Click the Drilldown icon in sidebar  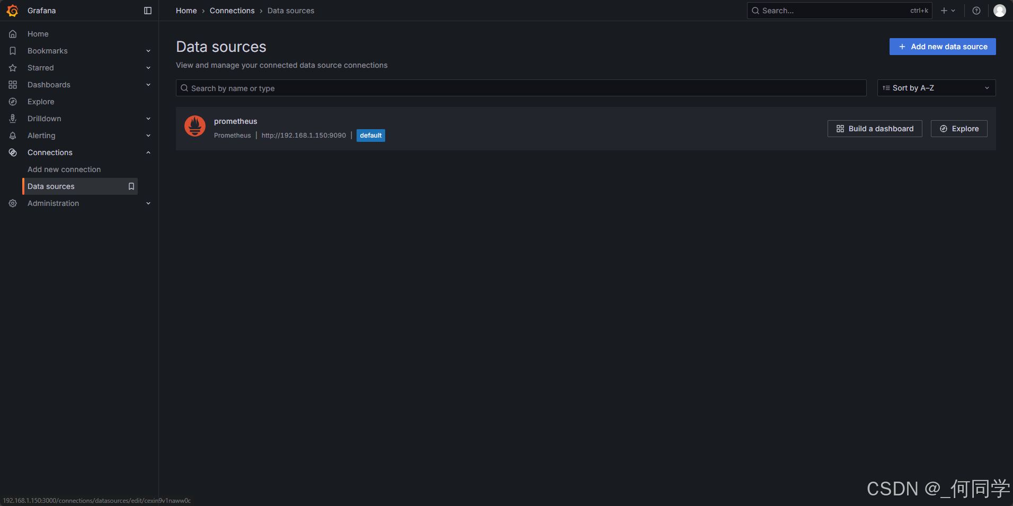click(x=13, y=119)
